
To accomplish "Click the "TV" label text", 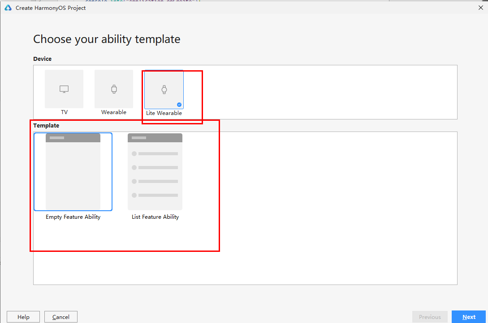I will (x=65, y=112).
